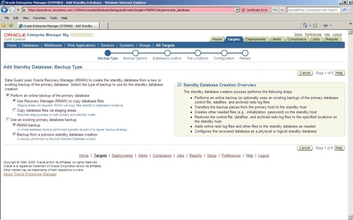Viewport: 353px width, 220px height.
Task: Click the search magnifier icon
Action: 344,10
